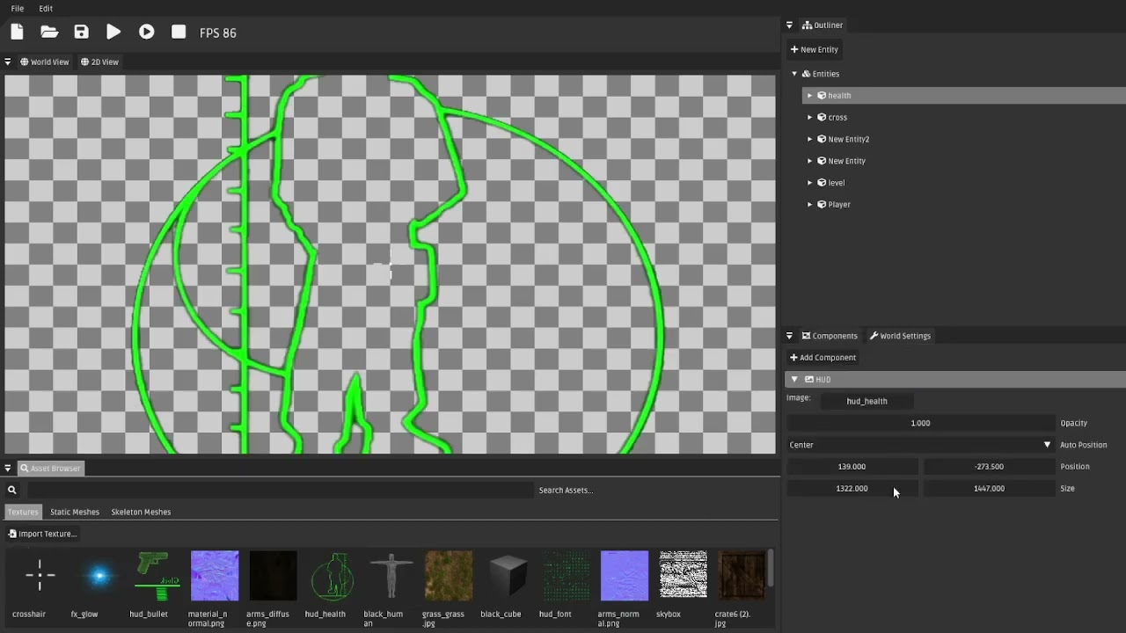Image resolution: width=1126 pixels, height=633 pixels.
Task: Open the Edit menu
Action: (46, 8)
